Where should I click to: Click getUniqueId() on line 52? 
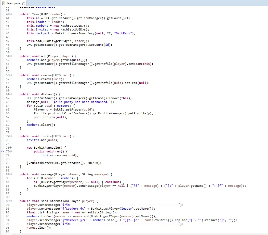click(x=72, y=60)
